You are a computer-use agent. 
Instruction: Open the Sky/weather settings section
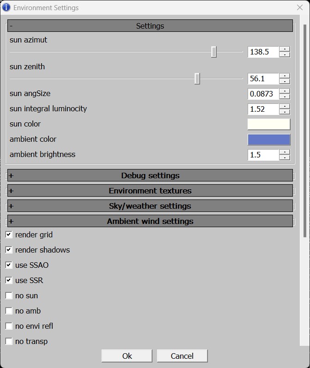pos(150,206)
